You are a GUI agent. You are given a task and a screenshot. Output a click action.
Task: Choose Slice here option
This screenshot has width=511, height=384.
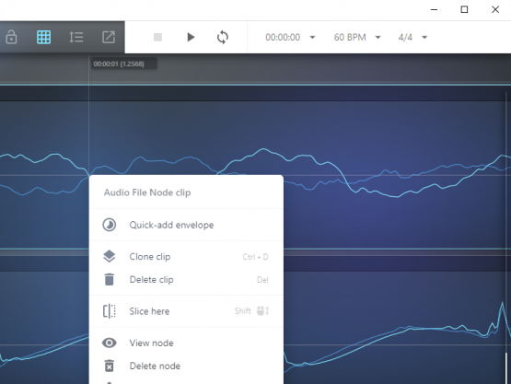(x=186, y=311)
